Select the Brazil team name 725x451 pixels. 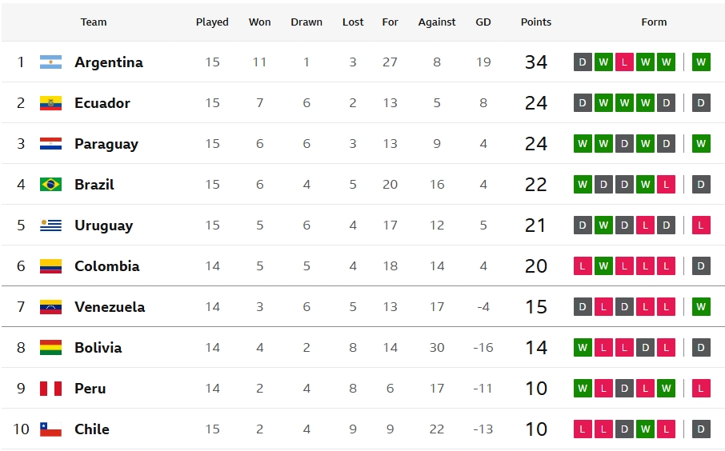coord(94,185)
